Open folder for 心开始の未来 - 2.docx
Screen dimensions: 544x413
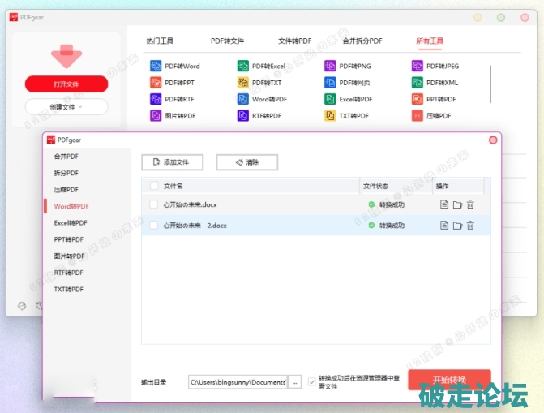pyautogui.click(x=457, y=226)
